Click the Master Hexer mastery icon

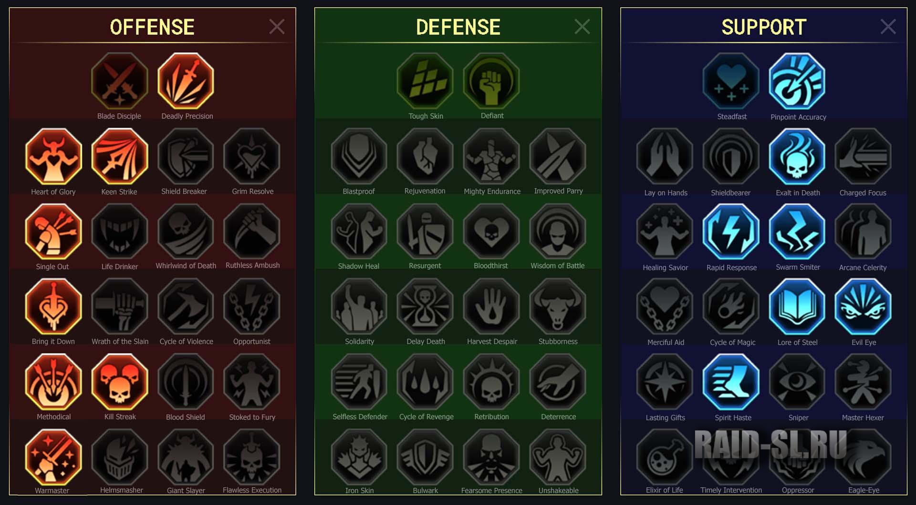tap(863, 383)
